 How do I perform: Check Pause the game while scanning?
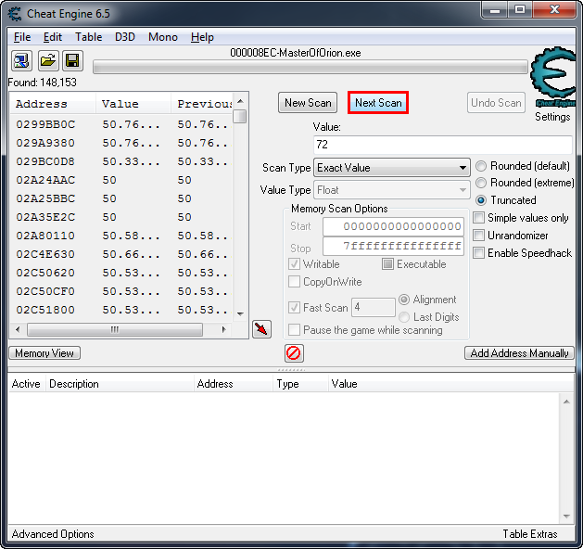[294, 330]
